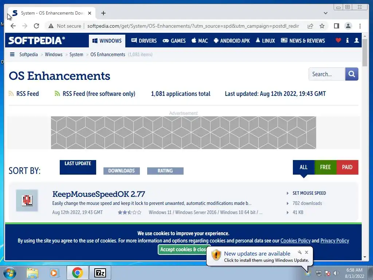Click the wrench icon in update balloon
Image resolution: width=373 pixels, height=280 pixels.
299,252
